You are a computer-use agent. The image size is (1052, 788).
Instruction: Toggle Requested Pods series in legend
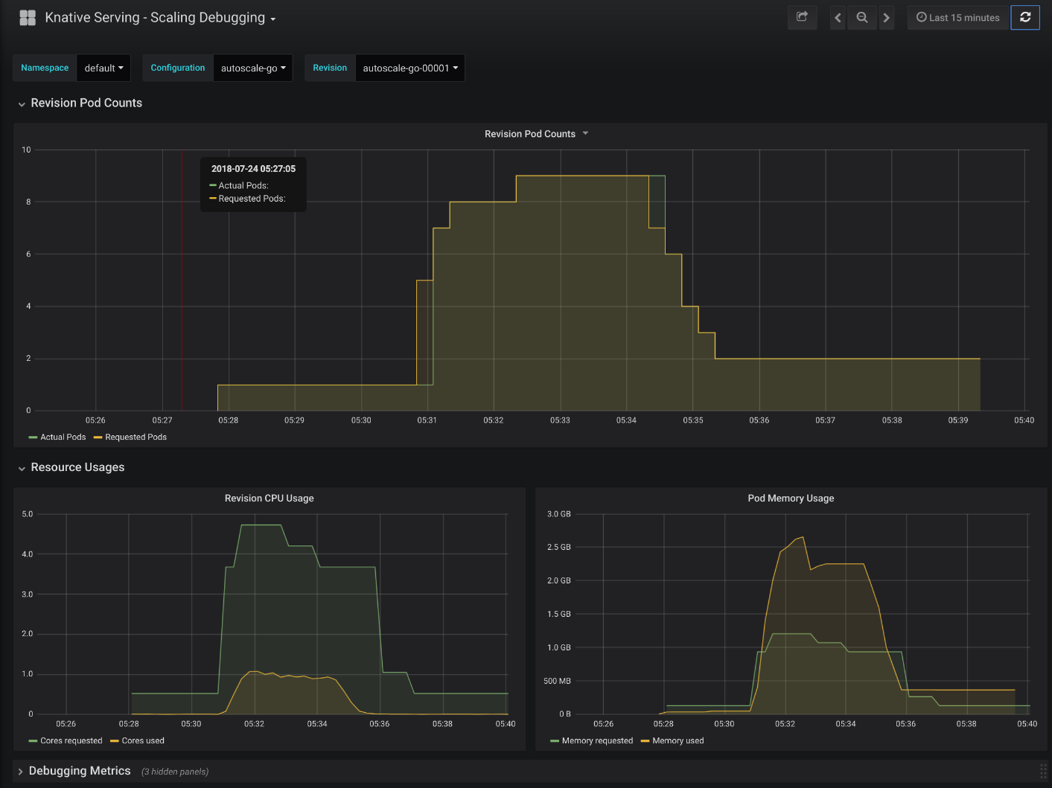point(136,438)
